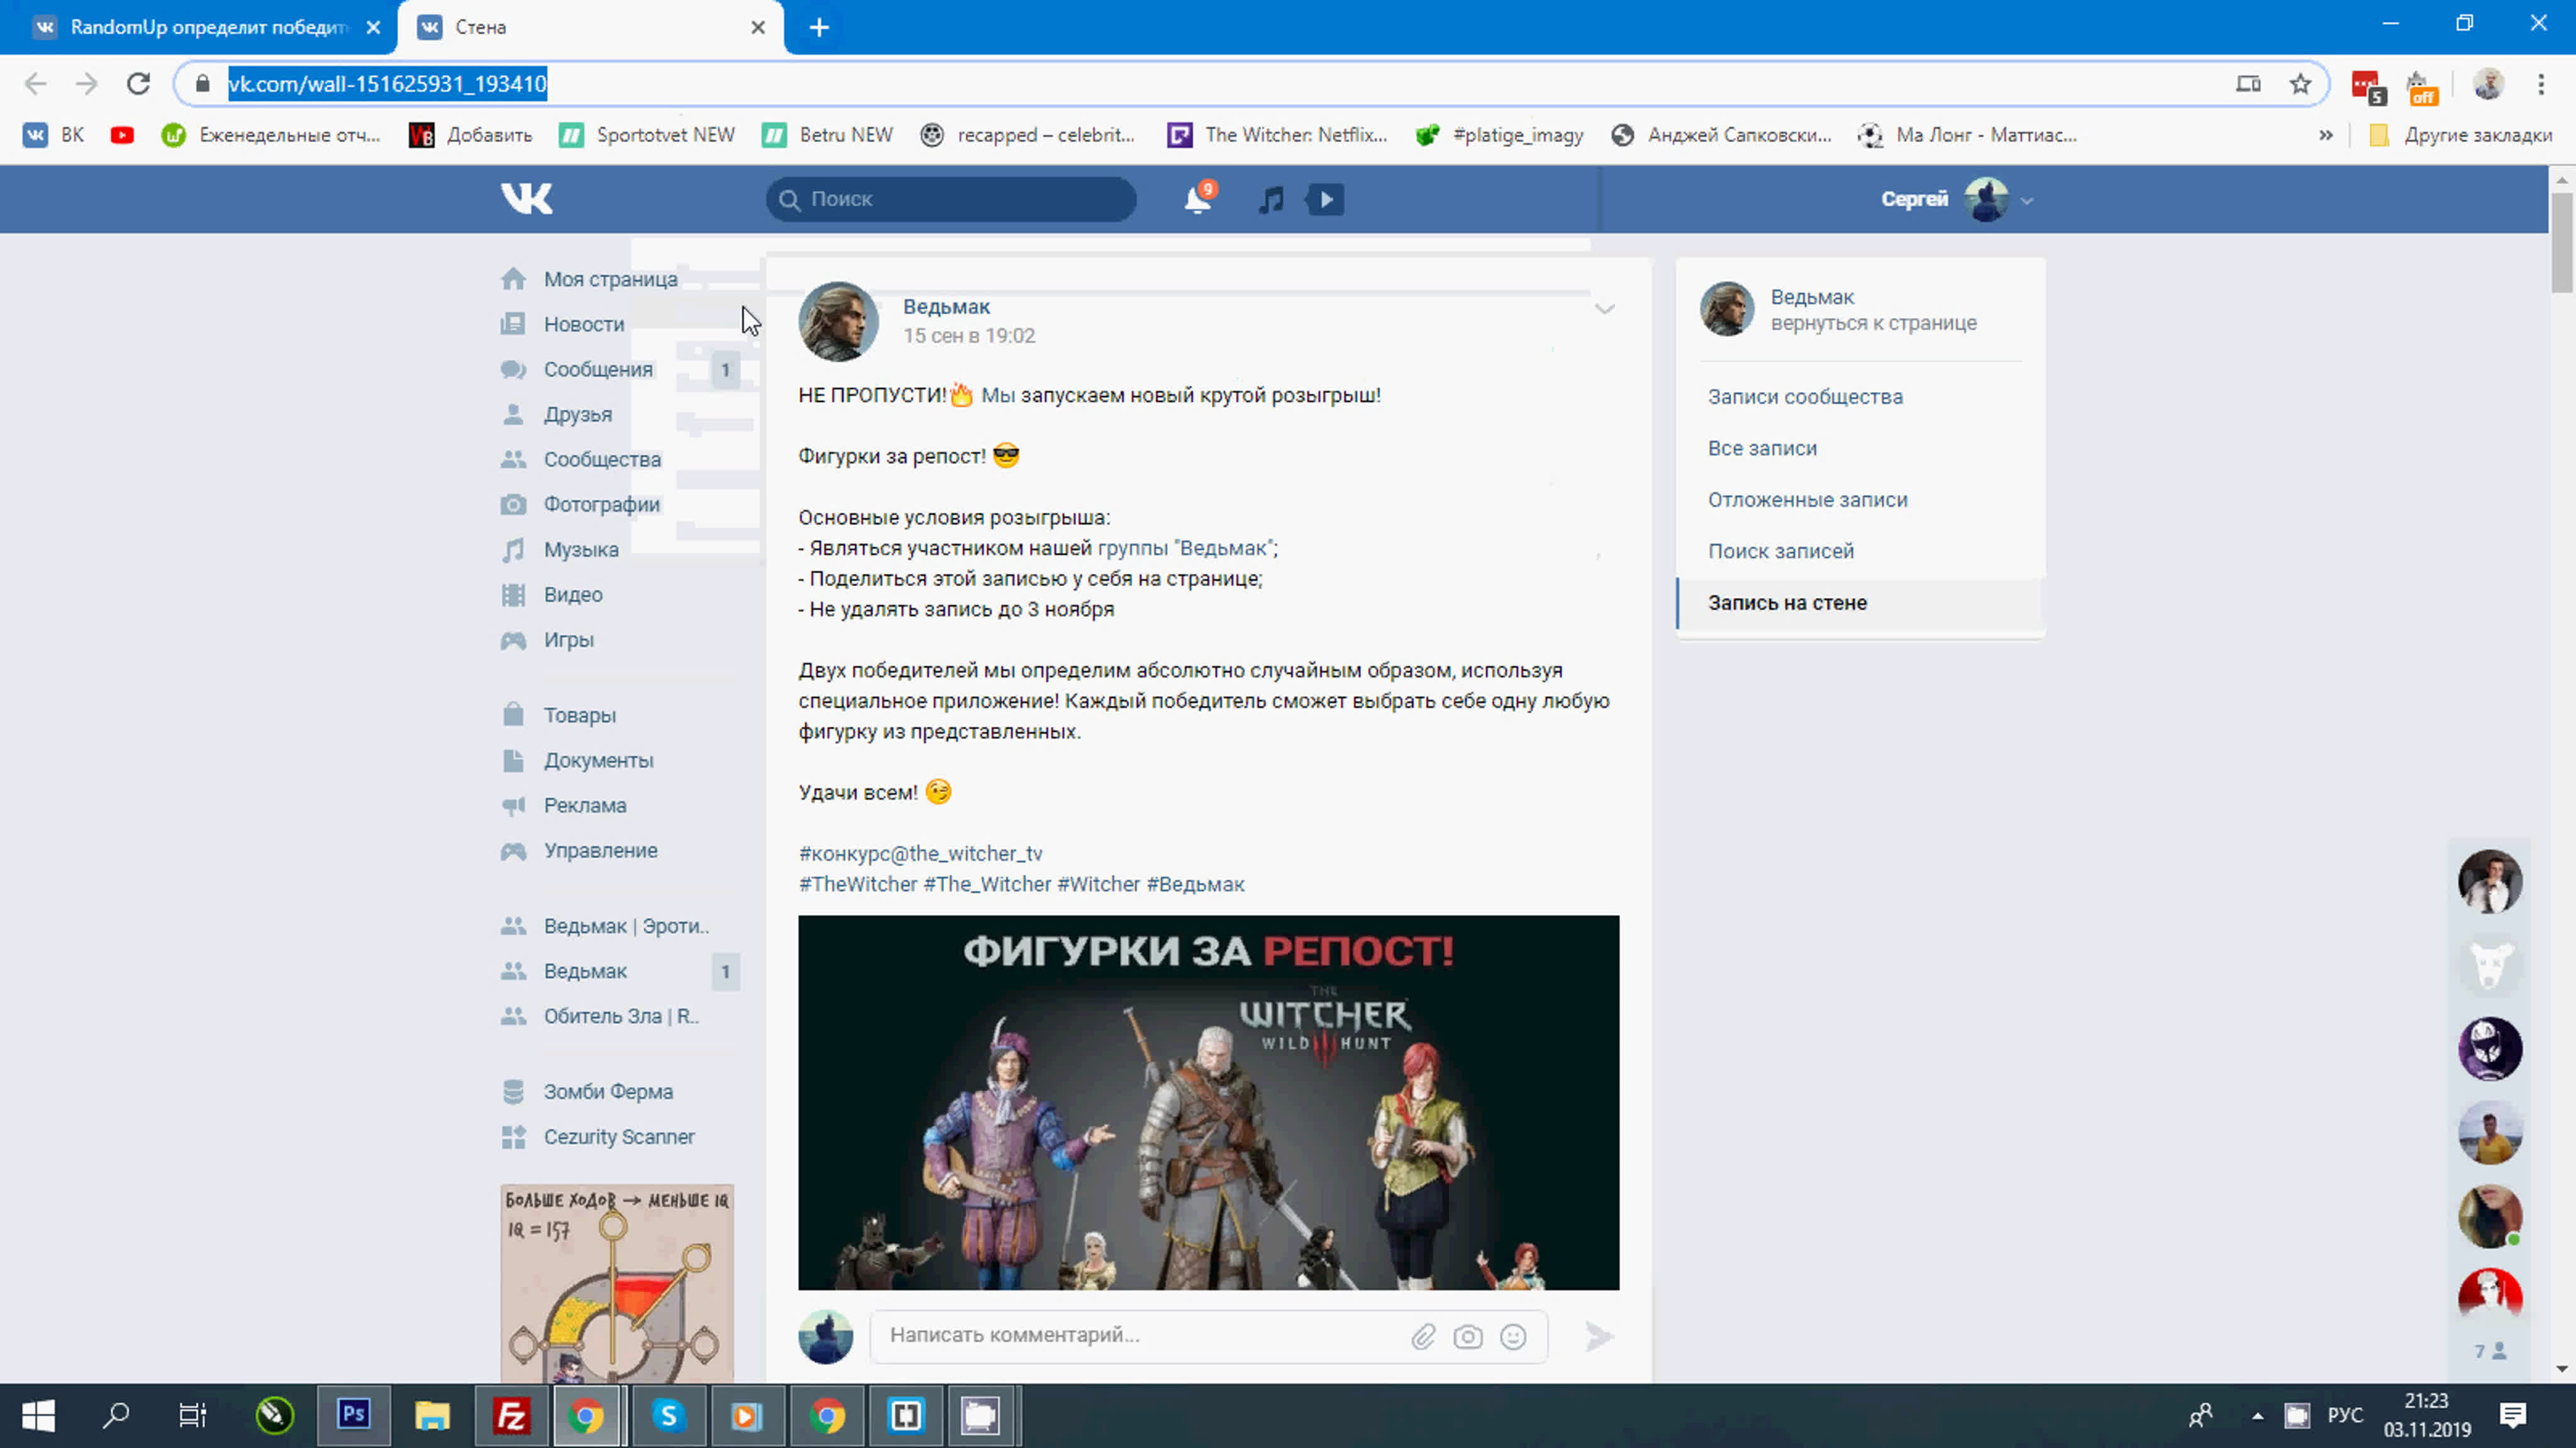Show more bookmarks with the double chevron

[x=2326, y=135]
